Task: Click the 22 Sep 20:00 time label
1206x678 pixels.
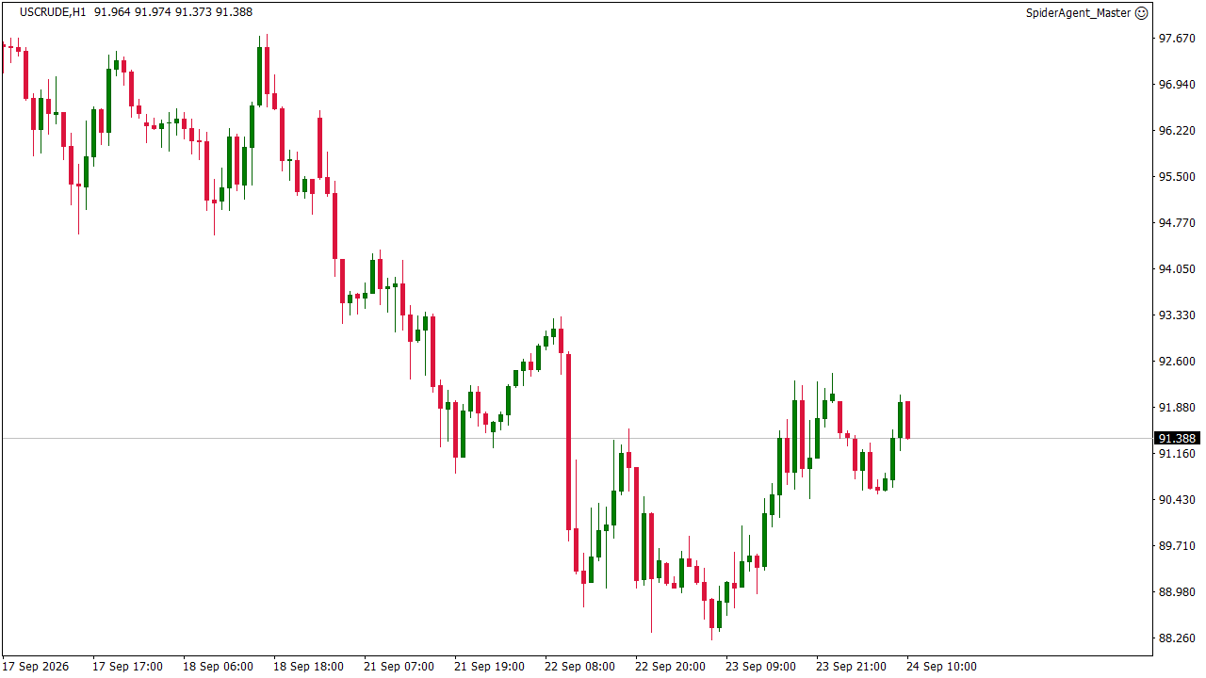Action: 670,667
